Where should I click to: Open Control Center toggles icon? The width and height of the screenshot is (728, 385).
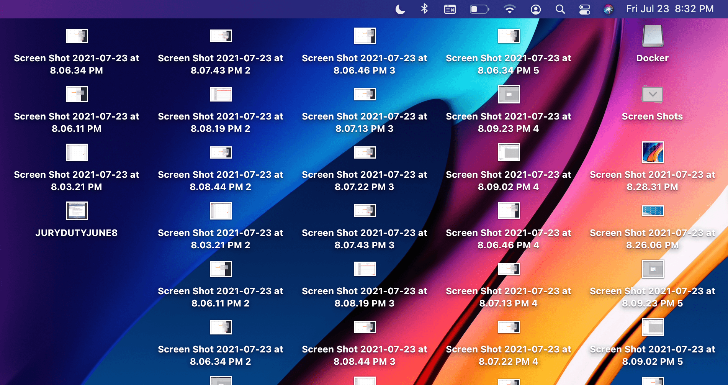pos(584,9)
